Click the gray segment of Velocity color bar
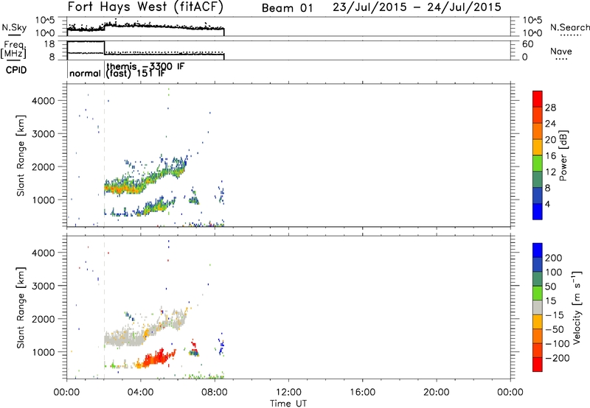590x408 pixels. (538, 307)
